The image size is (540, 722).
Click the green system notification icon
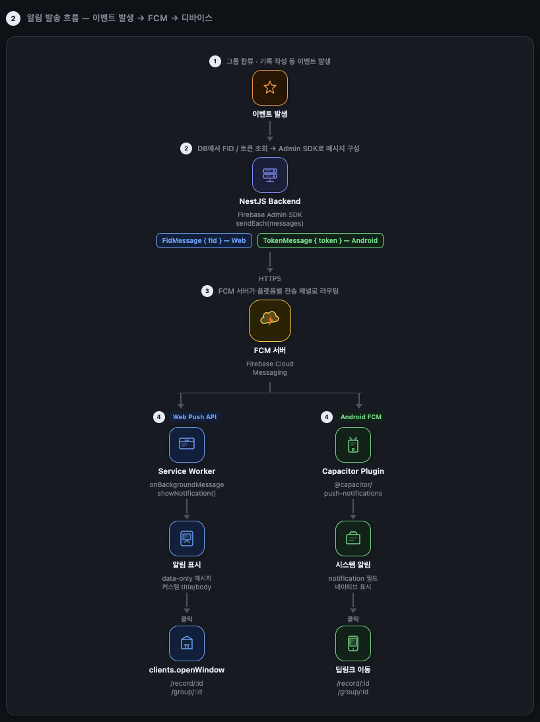(x=353, y=539)
